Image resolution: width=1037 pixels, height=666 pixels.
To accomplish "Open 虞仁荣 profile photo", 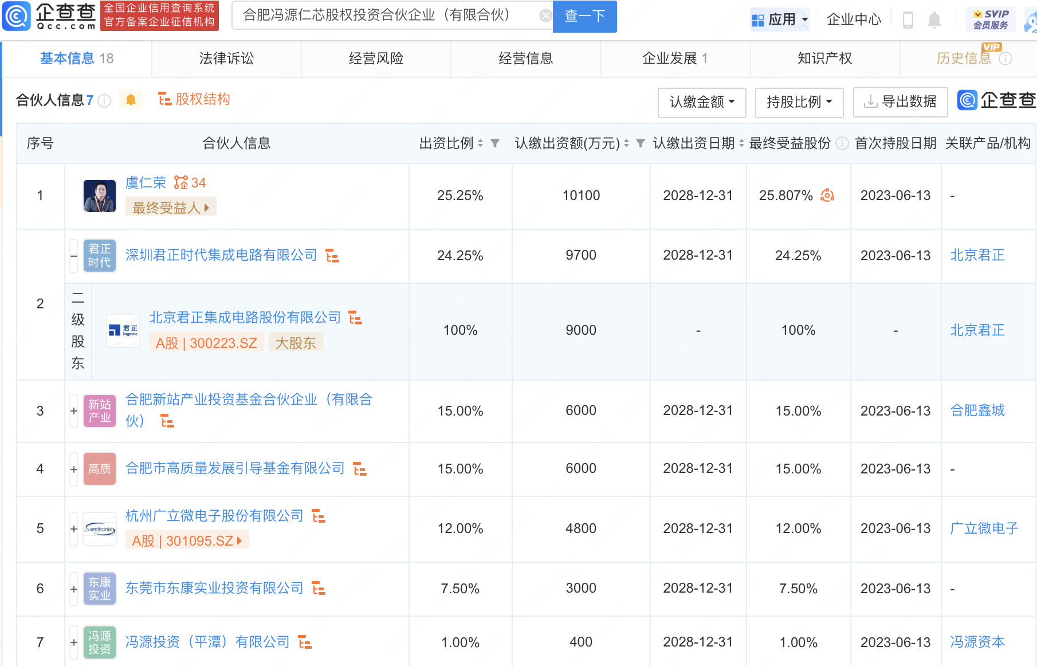I will coord(100,196).
